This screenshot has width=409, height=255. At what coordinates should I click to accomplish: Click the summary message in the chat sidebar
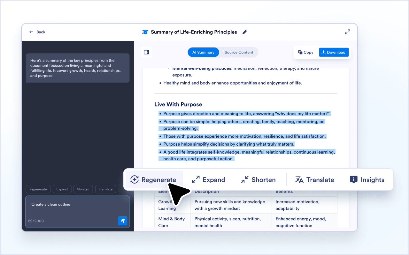tap(78, 68)
